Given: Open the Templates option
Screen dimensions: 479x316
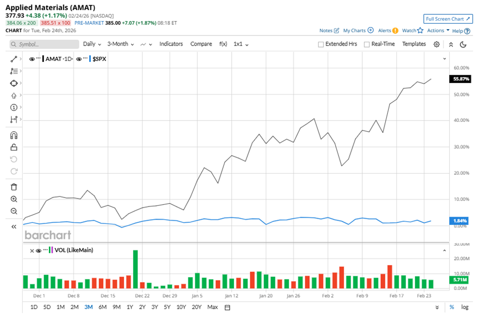Looking at the screenshot, I should [x=414, y=44].
